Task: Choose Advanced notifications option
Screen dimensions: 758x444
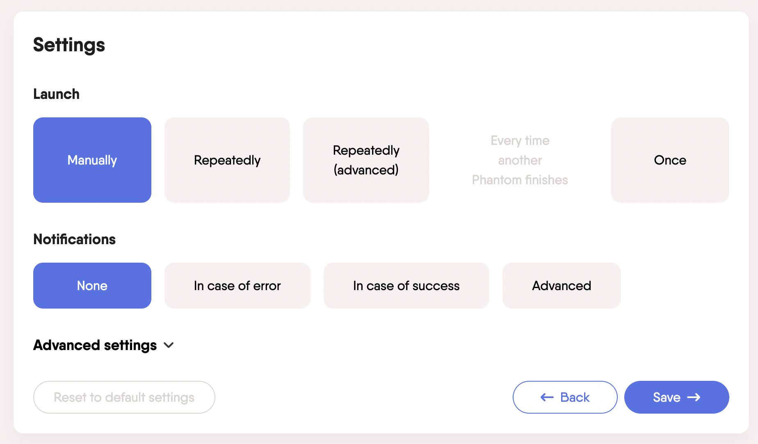Action: (562, 286)
